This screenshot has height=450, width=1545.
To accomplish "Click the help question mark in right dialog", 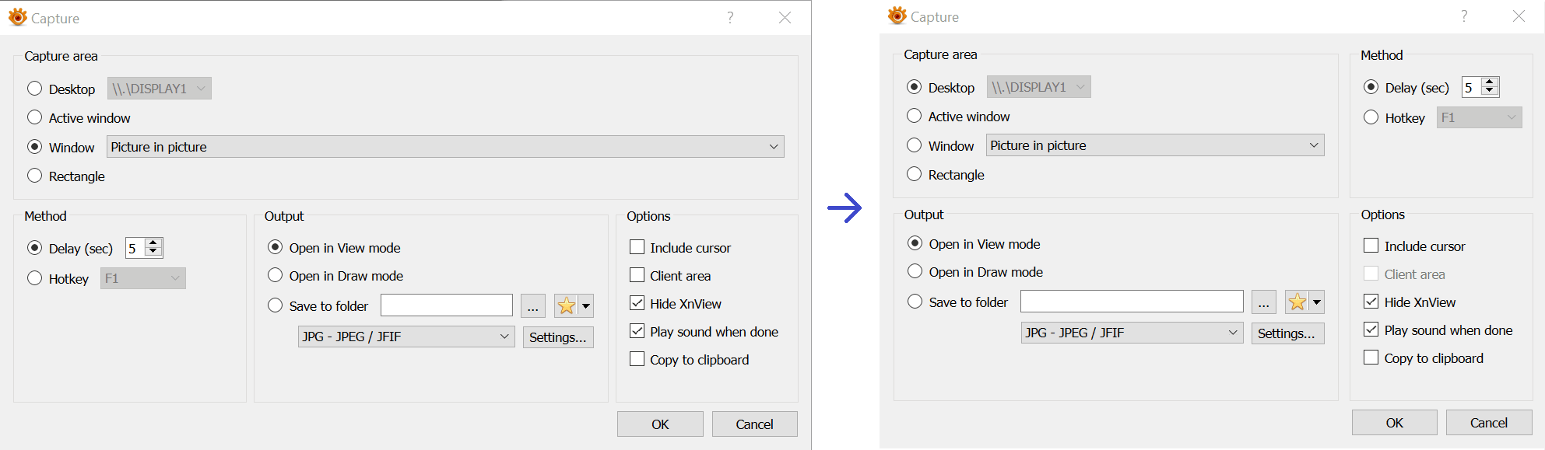I will (x=1464, y=16).
